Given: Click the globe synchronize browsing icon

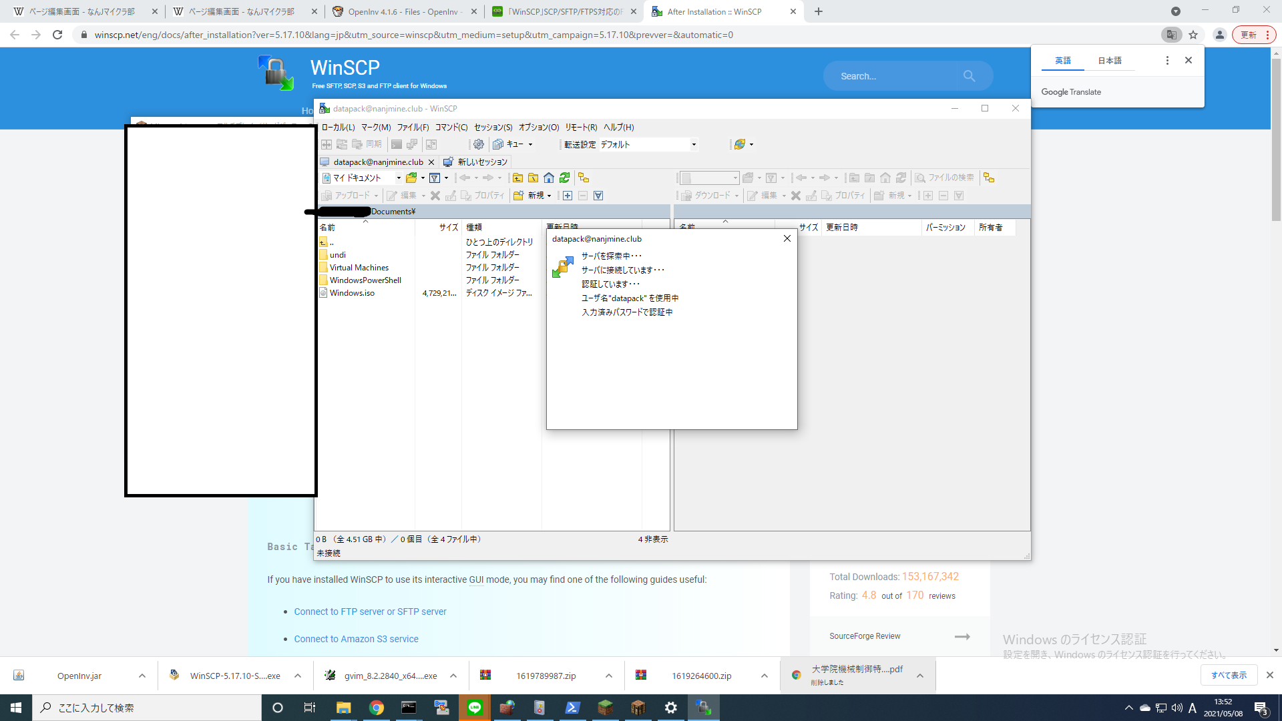Looking at the screenshot, I should click(x=740, y=144).
